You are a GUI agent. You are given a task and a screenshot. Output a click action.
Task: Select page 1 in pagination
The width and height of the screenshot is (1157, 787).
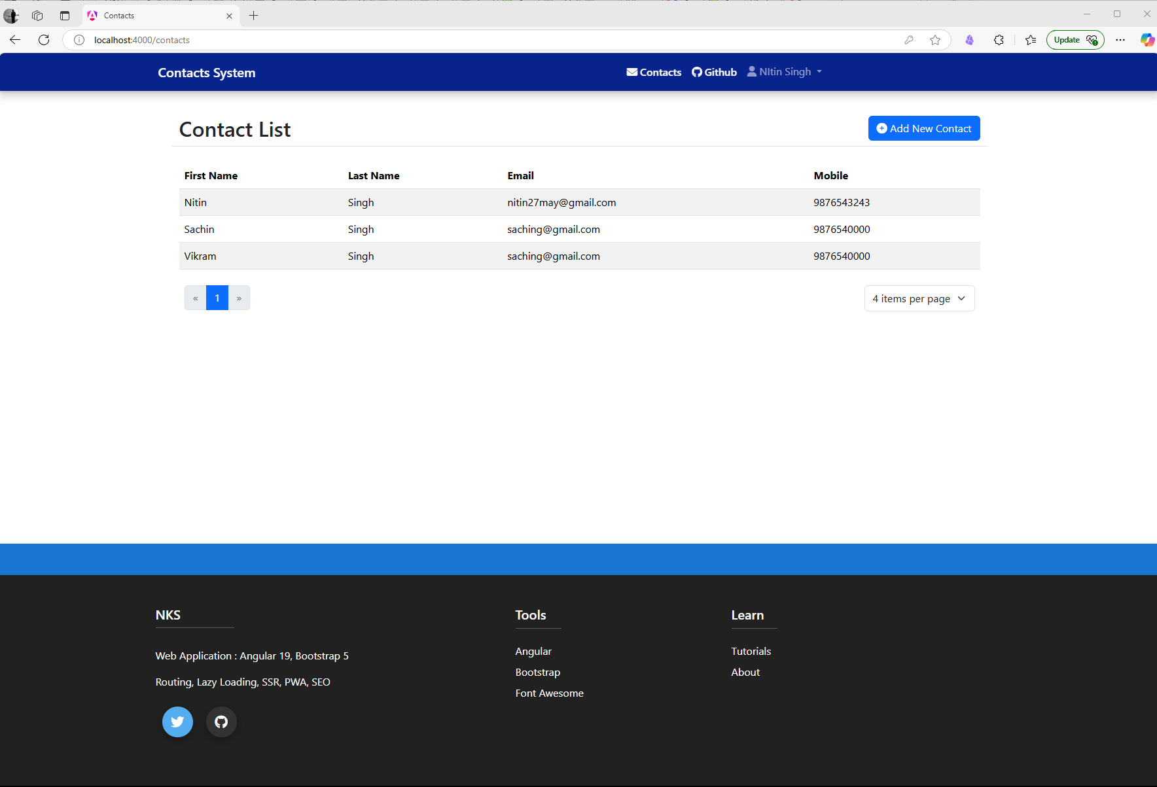tap(217, 298)
